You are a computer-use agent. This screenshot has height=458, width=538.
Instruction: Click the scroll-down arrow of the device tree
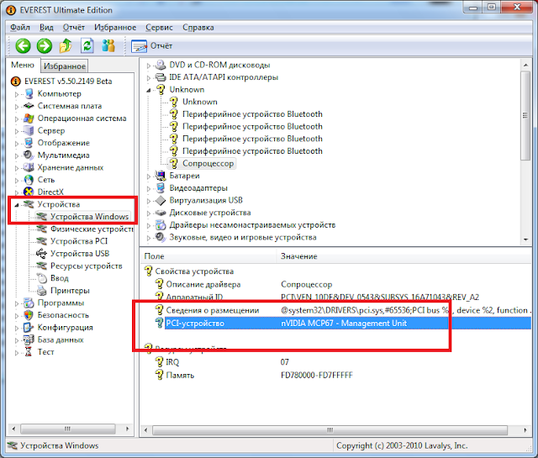(525, 240)
